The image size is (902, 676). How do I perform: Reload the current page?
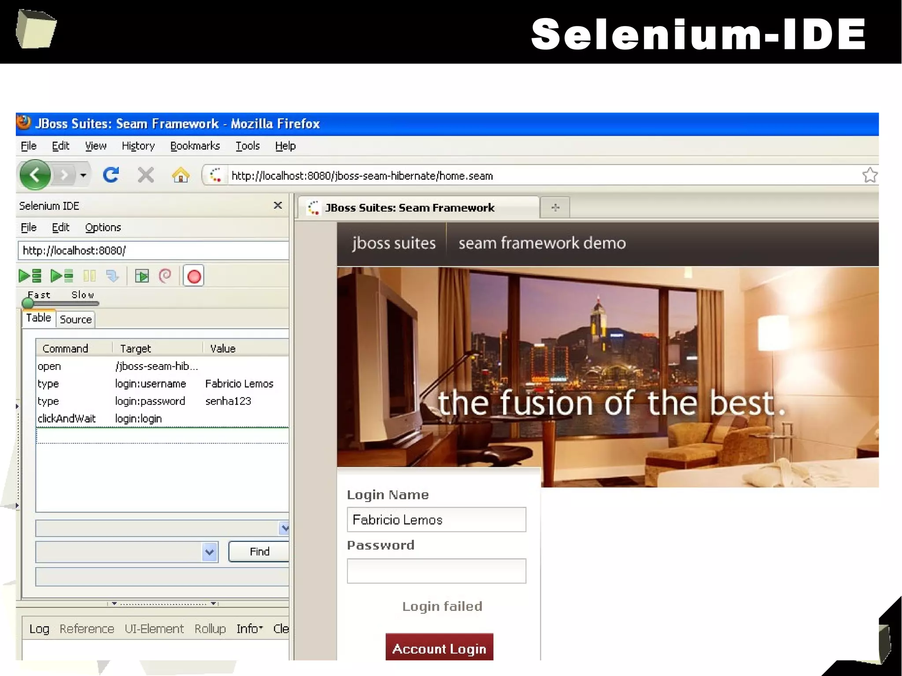(x=111, y=175)
